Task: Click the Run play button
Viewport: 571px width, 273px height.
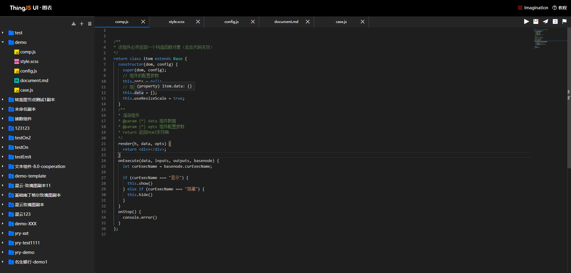Action: pyautogui.click(x=526, y=21)
